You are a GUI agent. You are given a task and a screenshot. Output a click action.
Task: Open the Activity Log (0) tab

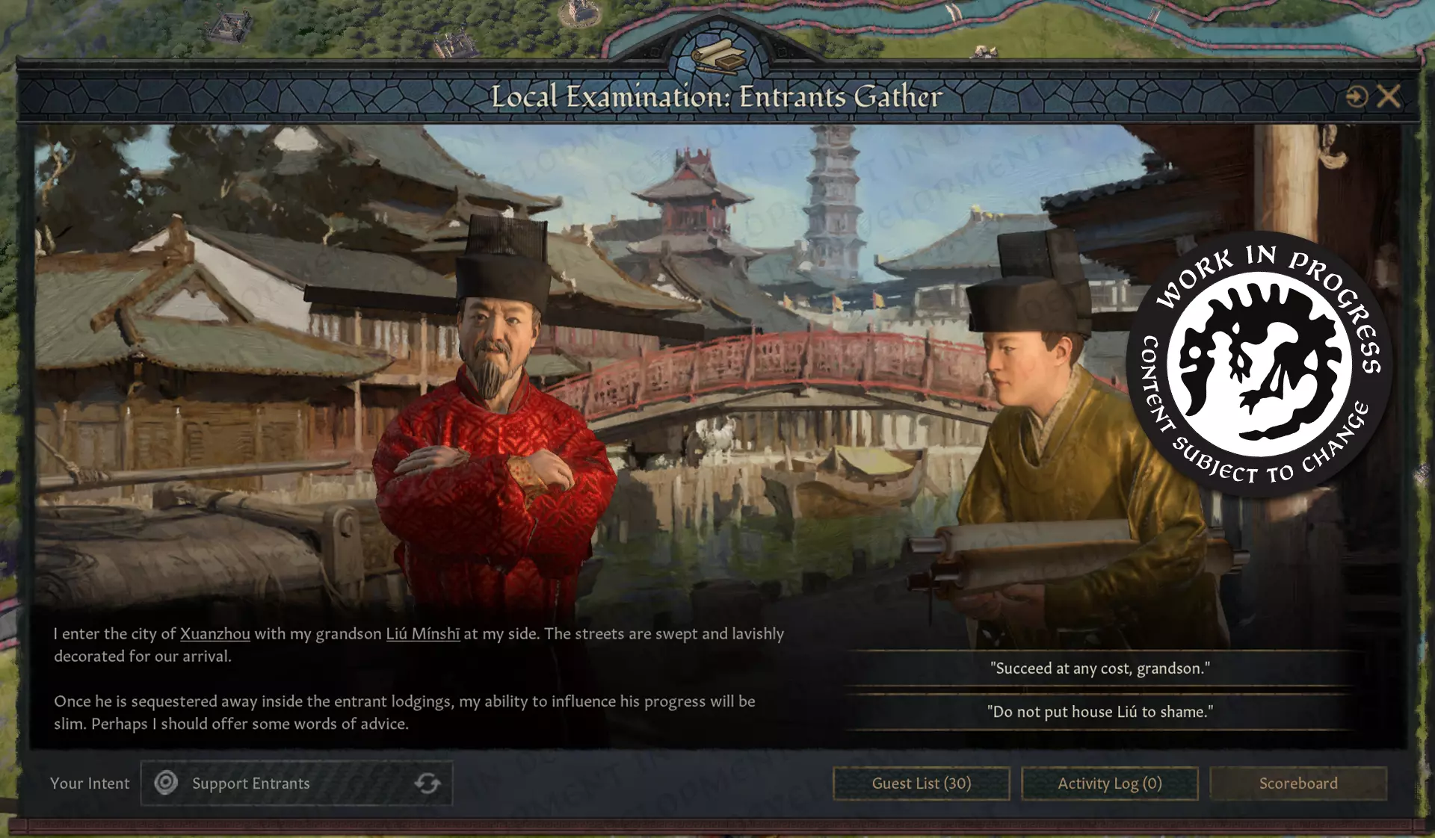click(x=1110, y=783)
